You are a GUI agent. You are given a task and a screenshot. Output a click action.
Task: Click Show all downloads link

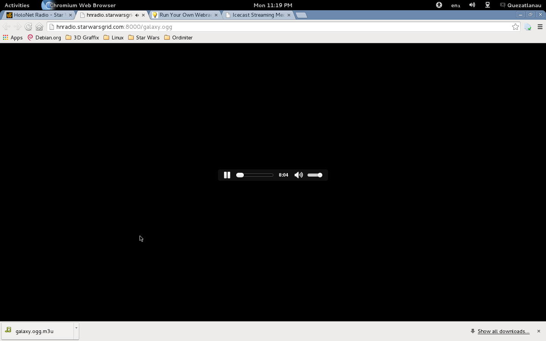tap(504, 331)
